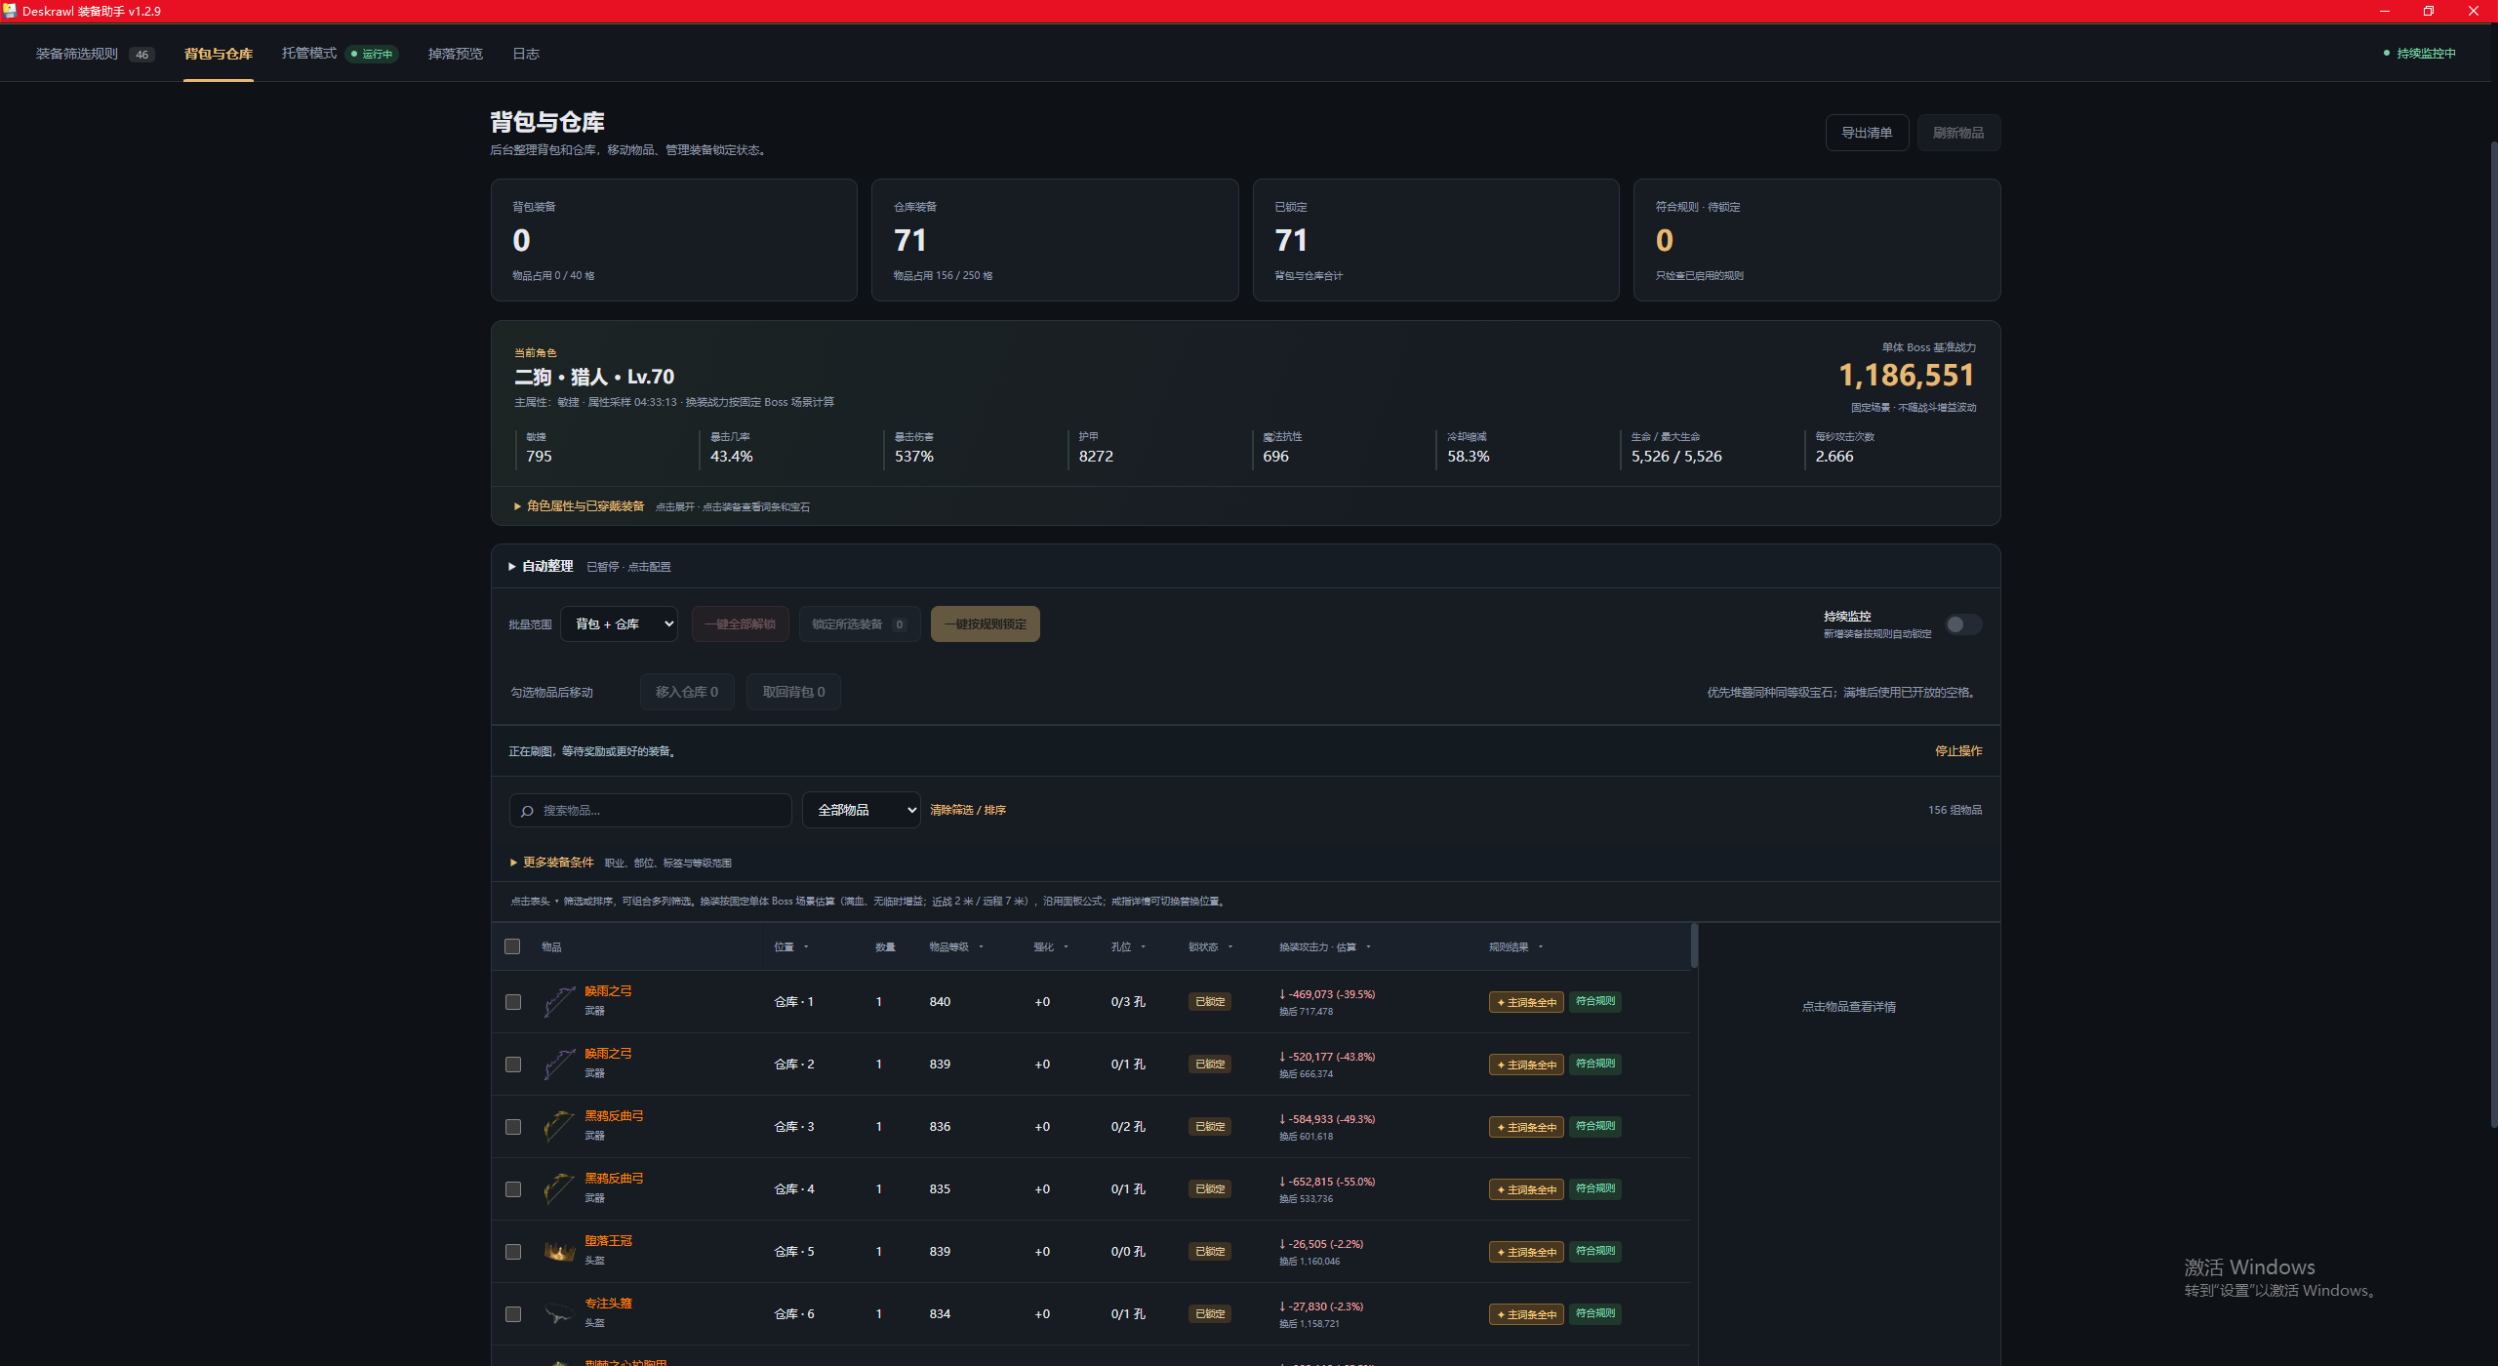This screenshot has height=1366, width=2498.
Task: Open the 批量范围 dropdown showing 背包 + 仓库
Action: pyautogui.click(x=620, y=624)
